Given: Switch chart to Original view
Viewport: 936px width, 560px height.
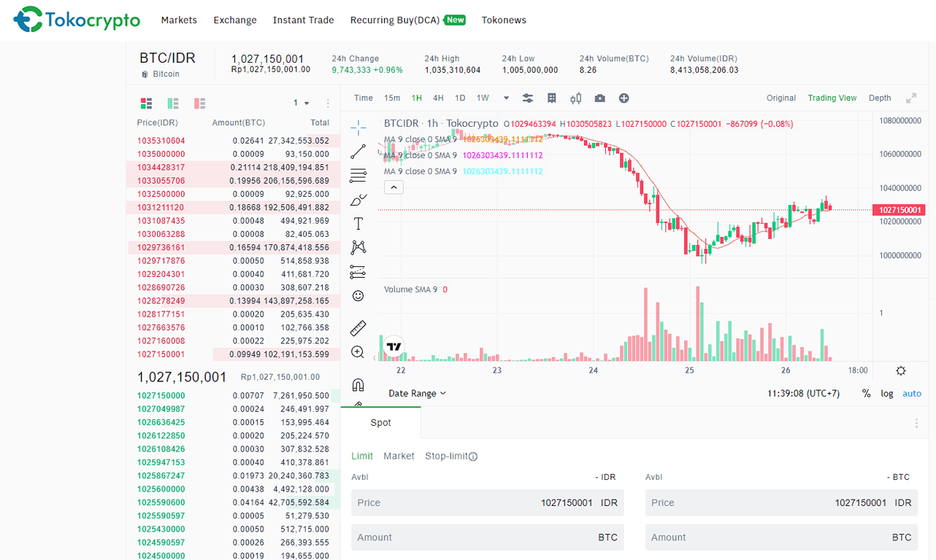Looking at the screenshot, I should coord(781,98).
